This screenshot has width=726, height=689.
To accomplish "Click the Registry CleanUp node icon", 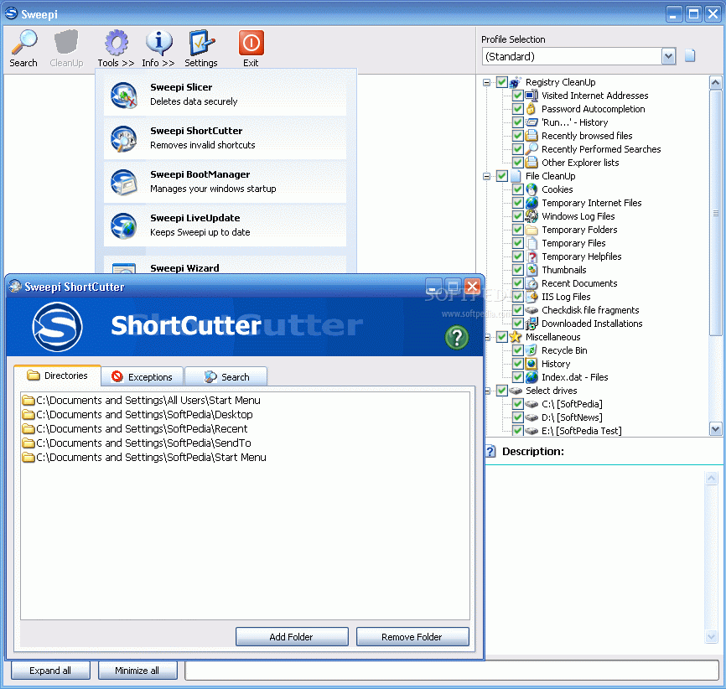I will [516, 82].
